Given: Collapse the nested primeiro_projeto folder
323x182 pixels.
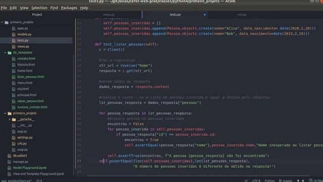Looking at the screenshot, I should [5, 113].
